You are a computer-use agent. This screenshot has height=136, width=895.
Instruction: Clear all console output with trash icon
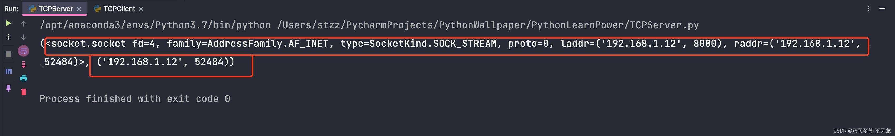24,92
